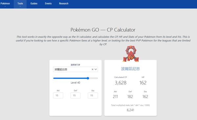Click the total multiplied stats value 6,241
The height and width of the screenshot is (120, 197).
tap(130, 110)
